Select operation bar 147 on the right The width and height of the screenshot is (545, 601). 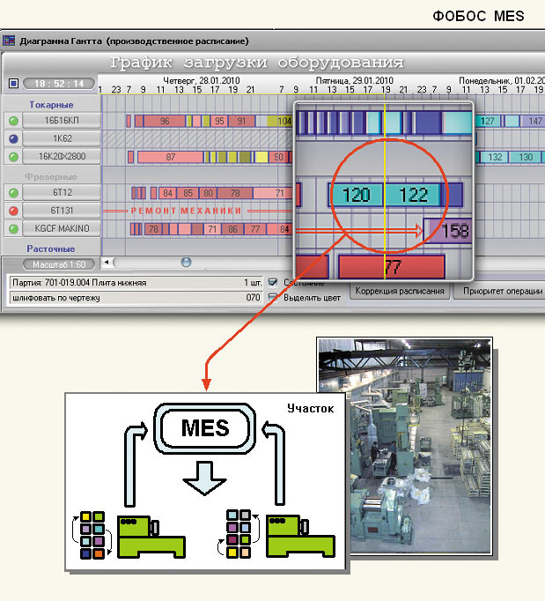tap(534, 121)
